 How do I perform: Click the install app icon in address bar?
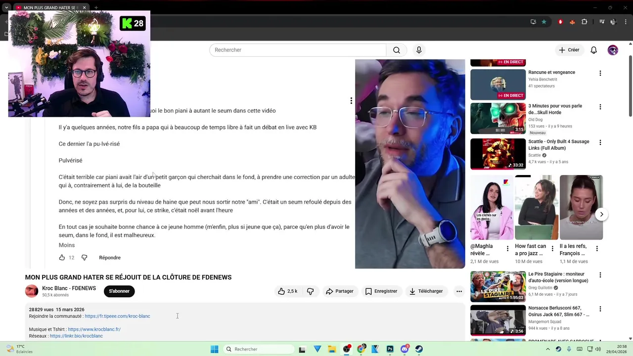coord(533,22)
